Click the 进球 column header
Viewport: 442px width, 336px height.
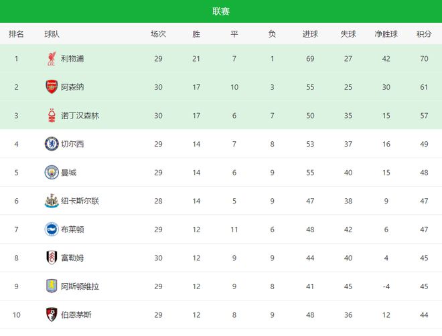(x=310, y=34)
